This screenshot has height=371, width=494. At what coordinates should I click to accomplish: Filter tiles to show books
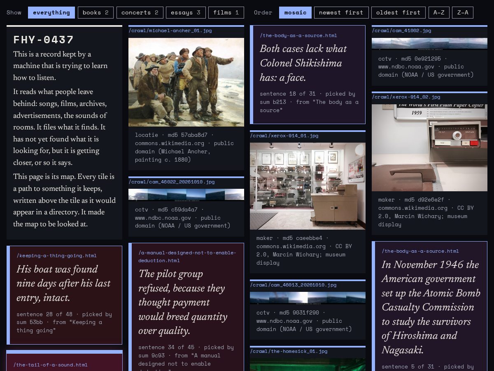(x=96, y=12)
